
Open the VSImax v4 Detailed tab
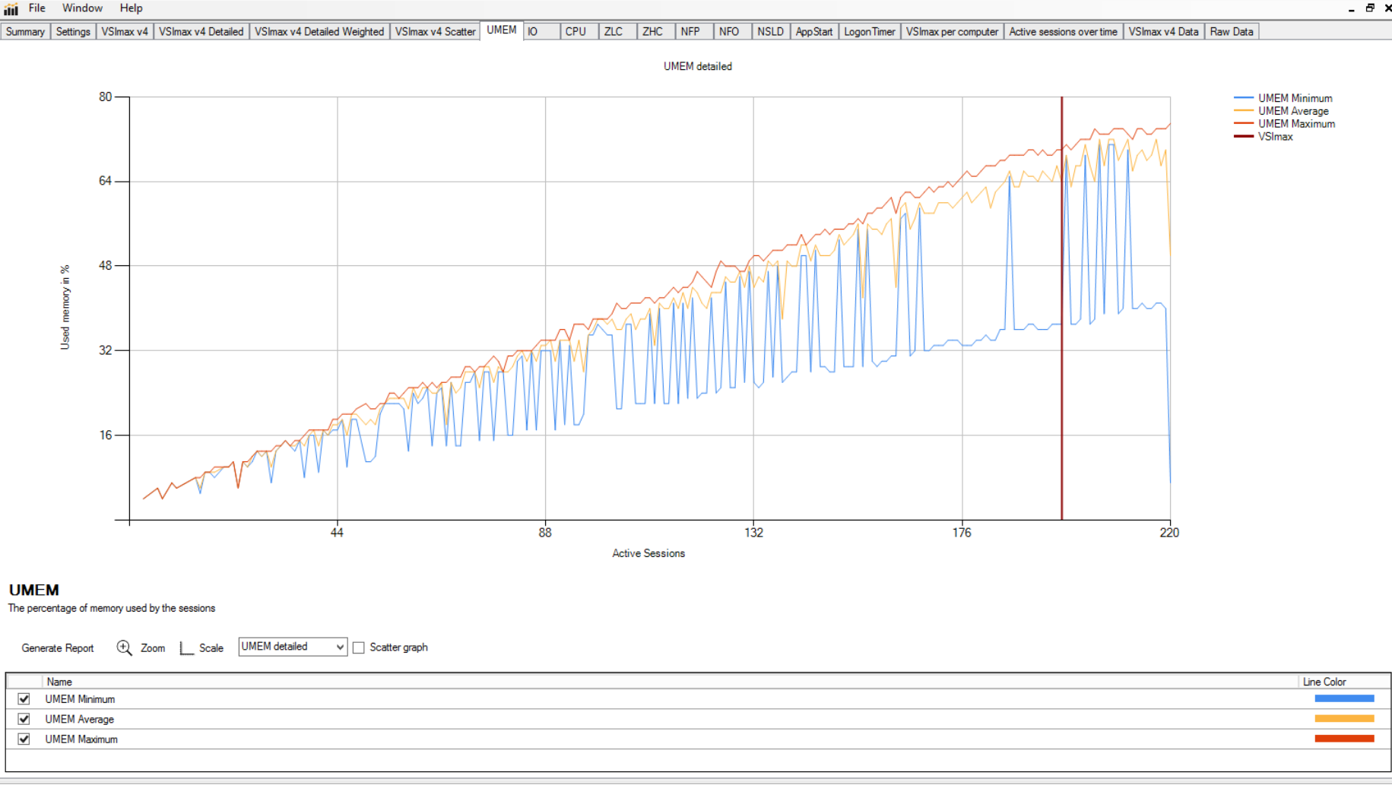201,32
